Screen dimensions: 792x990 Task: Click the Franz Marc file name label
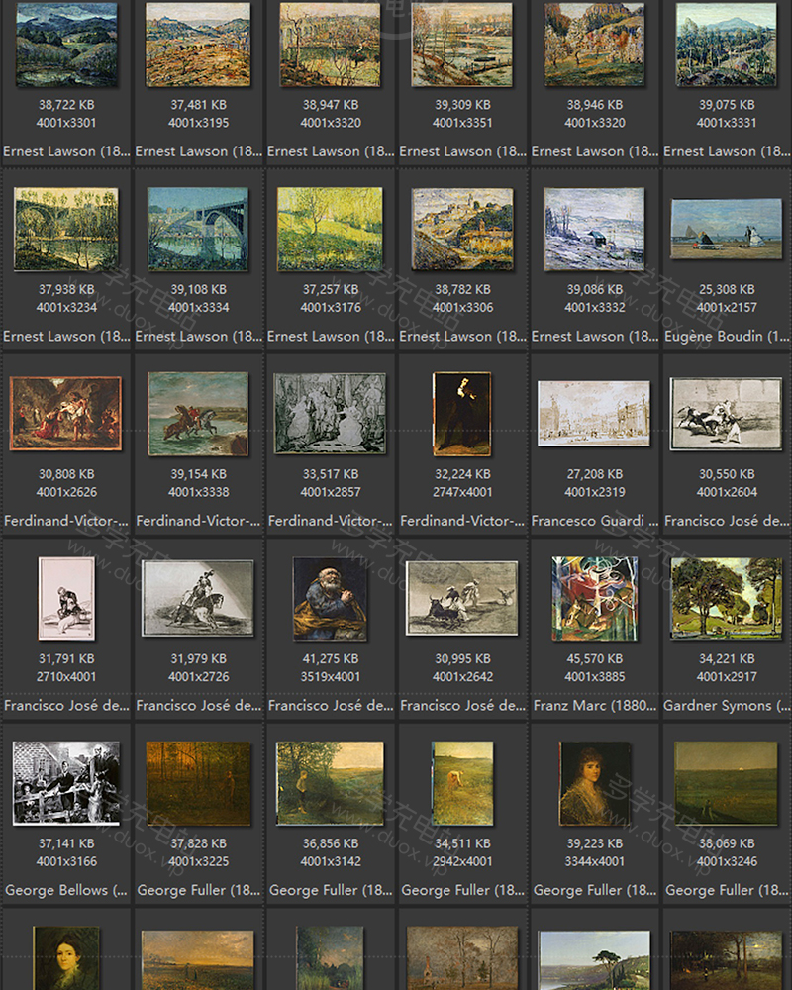(594, 706)
